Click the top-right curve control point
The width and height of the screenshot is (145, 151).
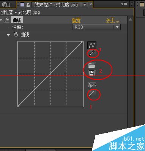(82, 42)
